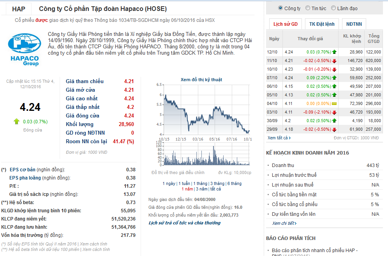Select the Lãnh đạo radio button
Screen dimensions: 388x256
333,8
